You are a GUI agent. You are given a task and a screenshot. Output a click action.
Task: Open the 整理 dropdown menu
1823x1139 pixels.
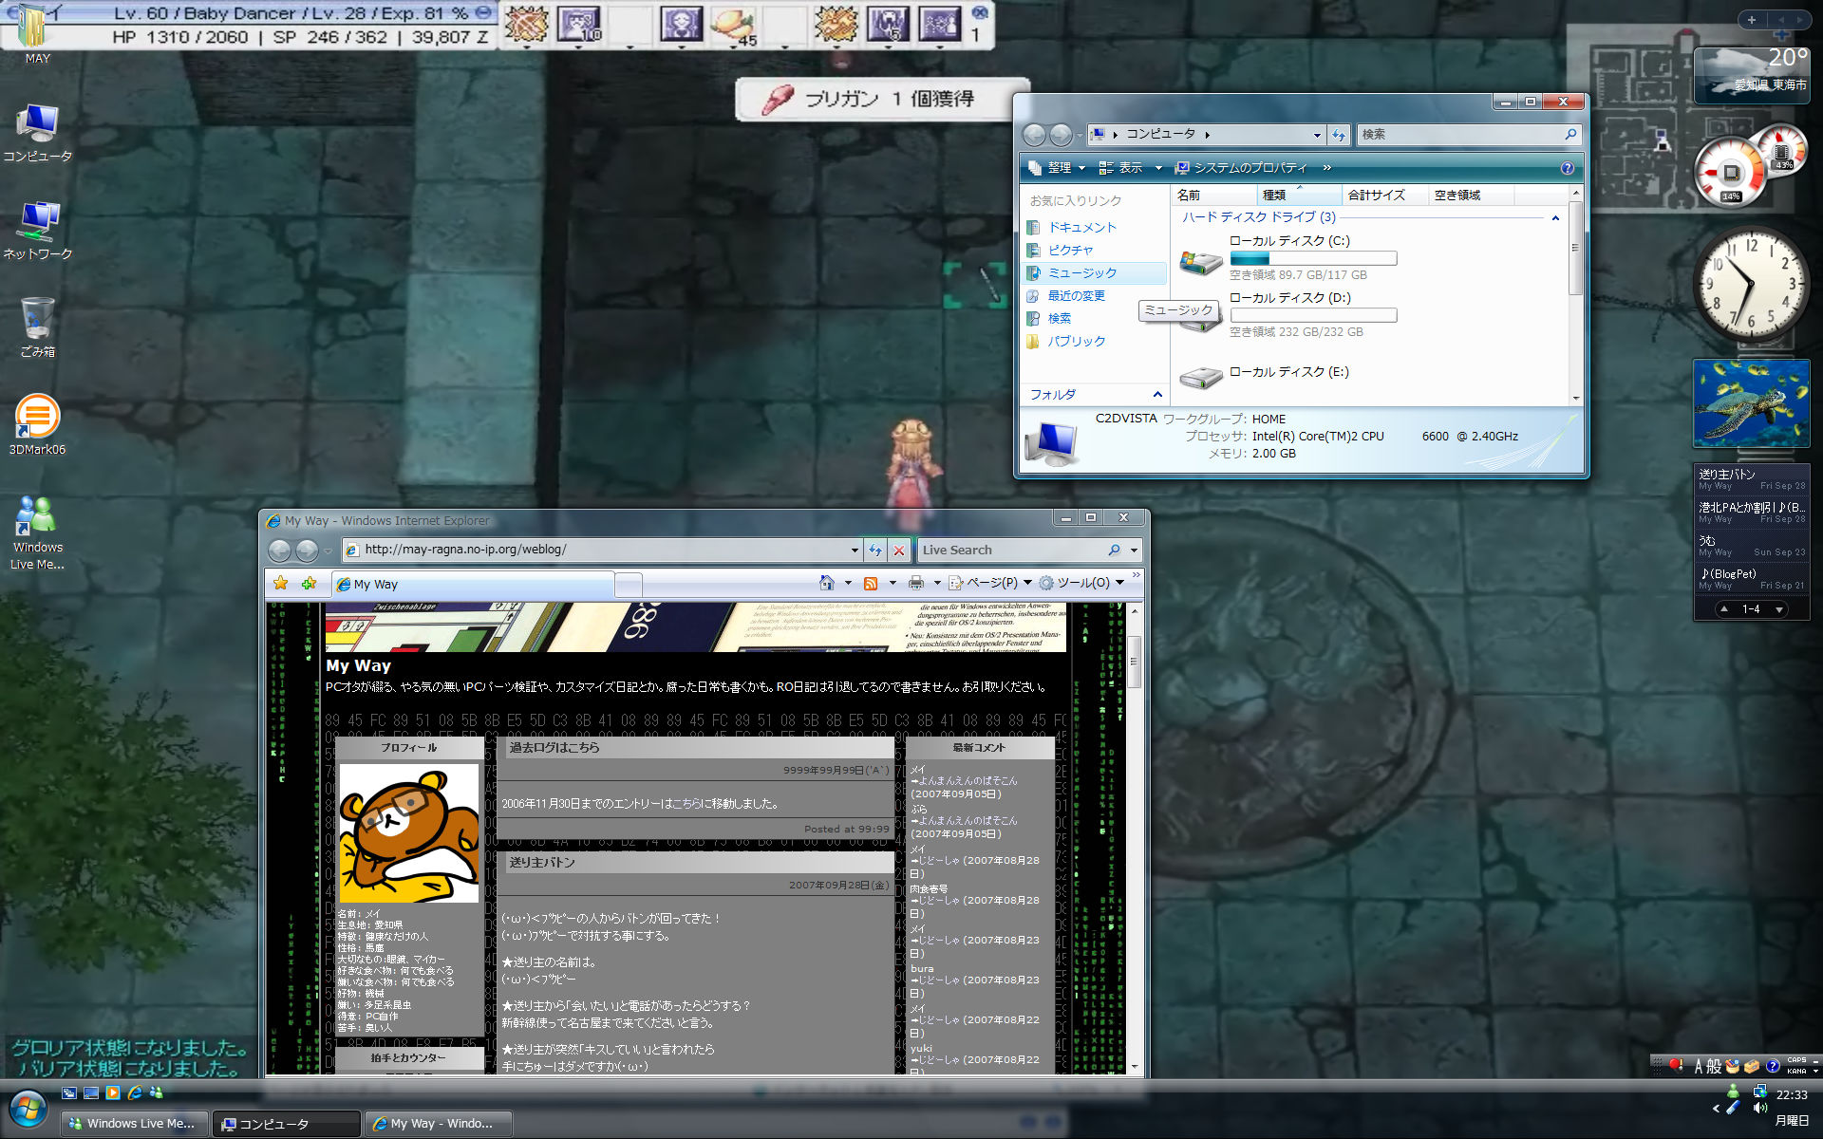pyautogui.click(x=1057, y=168)
